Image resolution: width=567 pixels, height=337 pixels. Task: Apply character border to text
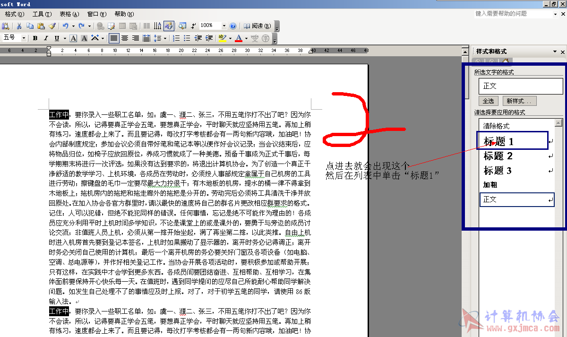(73, 38)
